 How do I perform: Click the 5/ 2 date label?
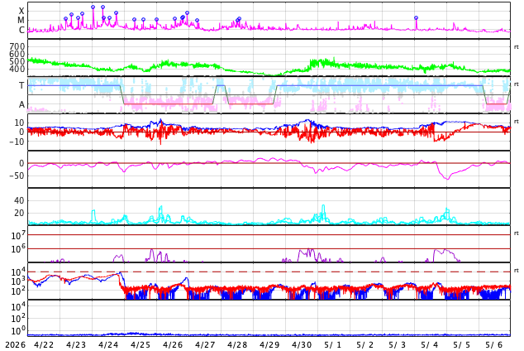tap(365, 345)
